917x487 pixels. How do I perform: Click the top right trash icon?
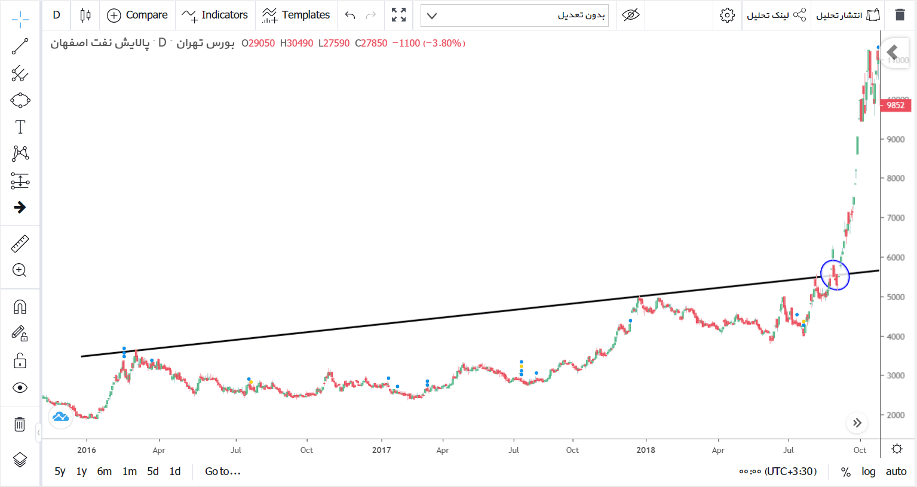900,15
